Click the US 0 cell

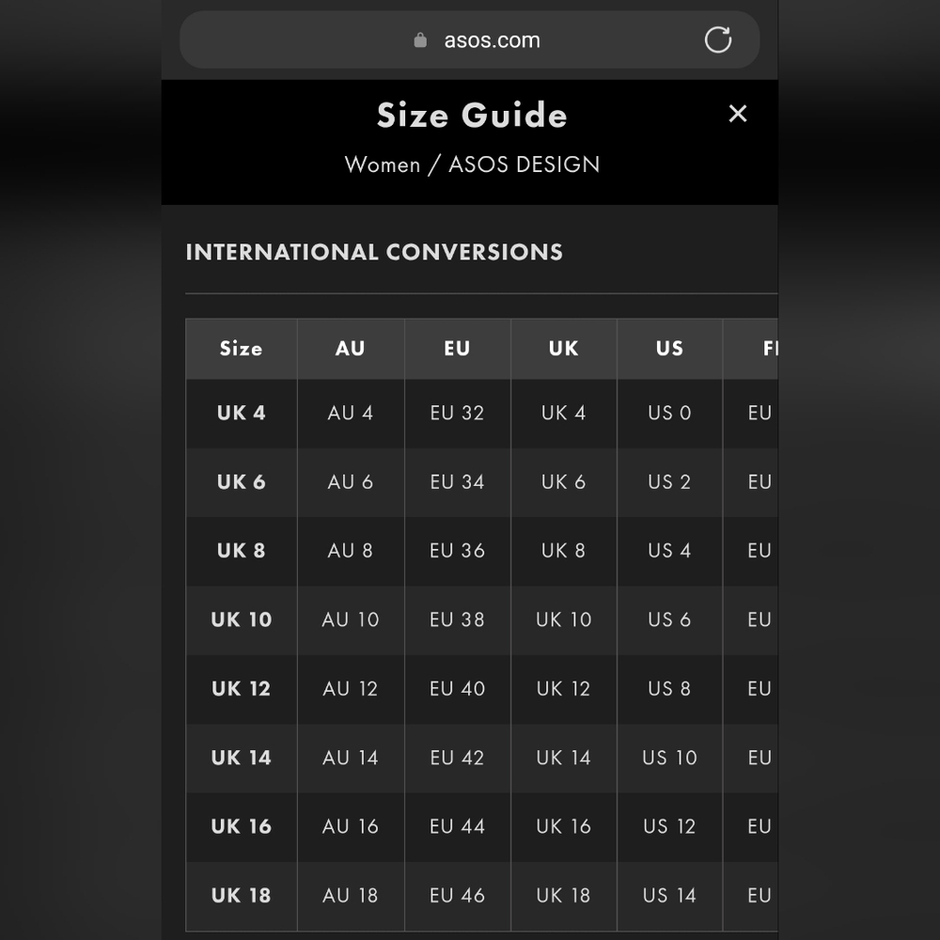(x=669, y=413)
